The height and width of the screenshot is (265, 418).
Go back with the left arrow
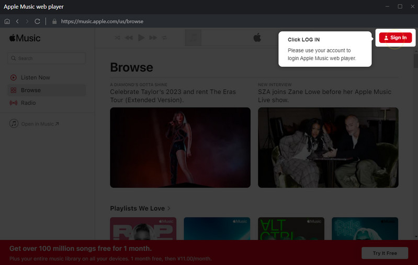pyautogui.click(x=17, y=21)
